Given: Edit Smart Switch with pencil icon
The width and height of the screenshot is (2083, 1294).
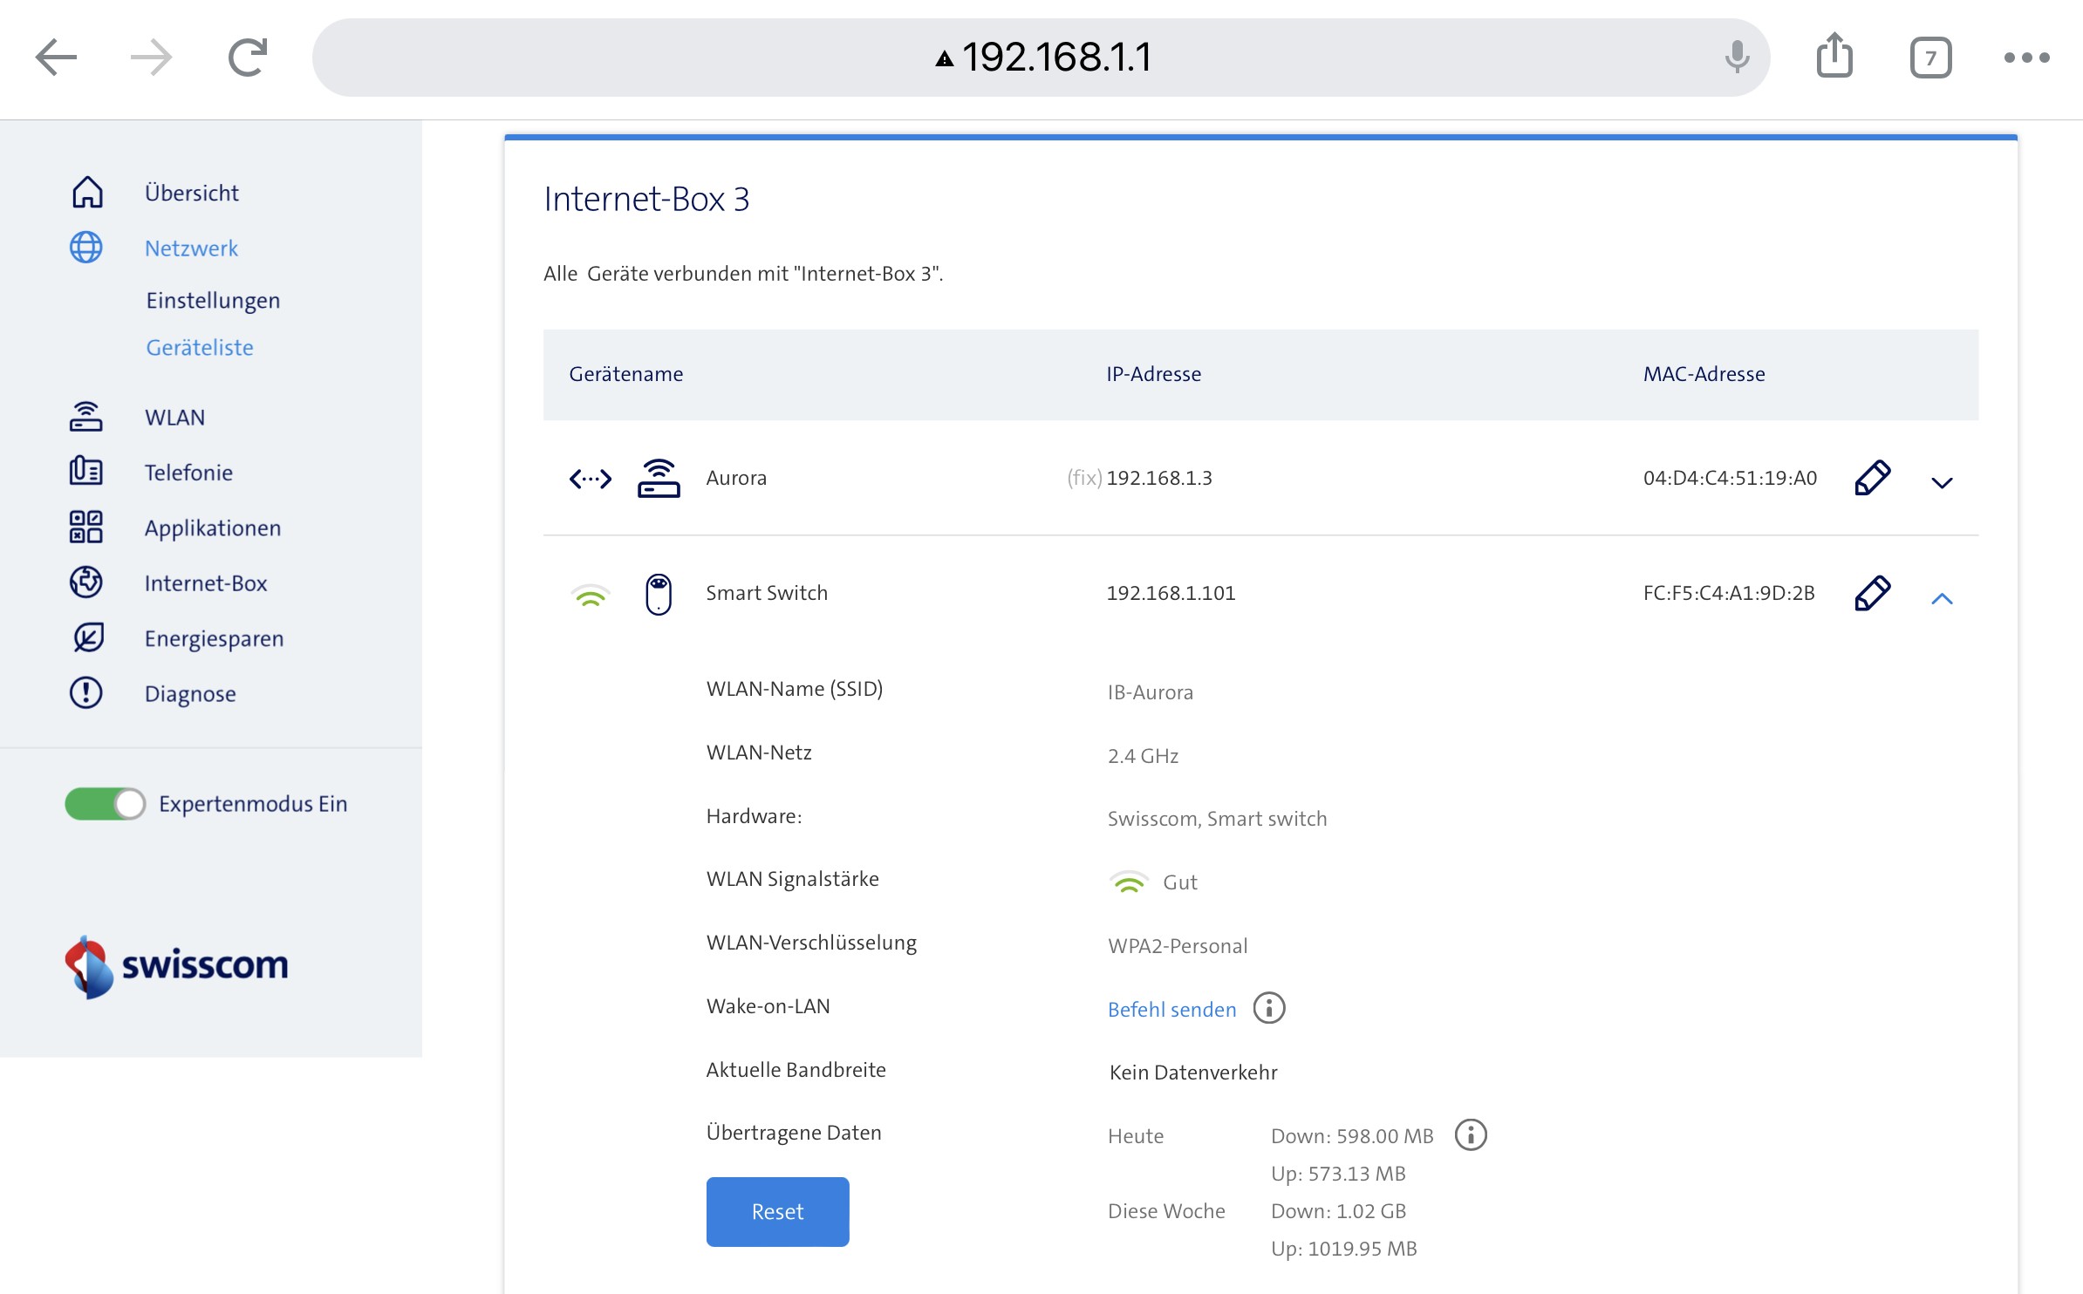Looking at the screenshot, I should point(1872,593).
